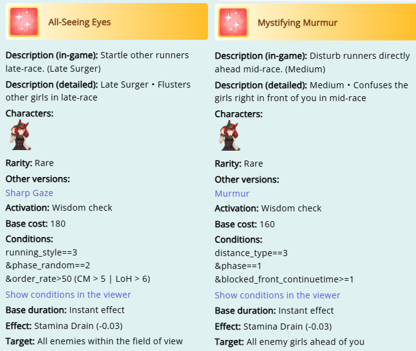The width and height of the screenshot is (416, 351).
Task: Click Mystifying Murmur Stamina Drain (-0.03) effect
Action: point(287,326)
